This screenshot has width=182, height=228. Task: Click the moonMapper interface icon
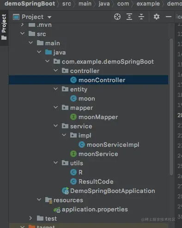tap(73, 117)
